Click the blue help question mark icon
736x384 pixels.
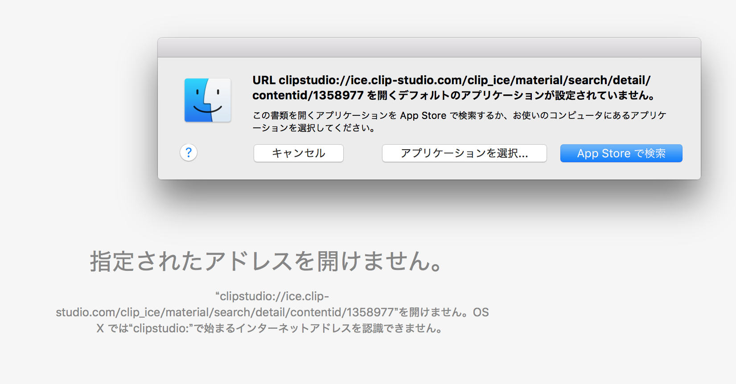pyautogui.click(x=189, y=153)
